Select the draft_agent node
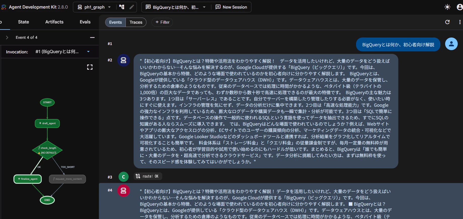The width and height of the screenshot is (463, 219). [x=47, y=123]
